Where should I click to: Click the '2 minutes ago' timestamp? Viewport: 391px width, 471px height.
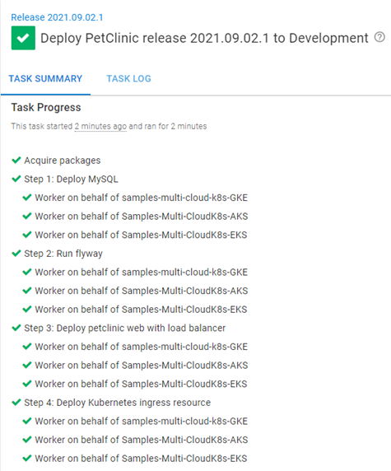tap(100, 126)
